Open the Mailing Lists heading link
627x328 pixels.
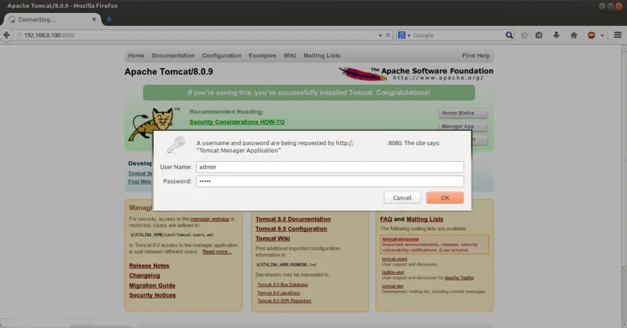(x=425, y=219)
